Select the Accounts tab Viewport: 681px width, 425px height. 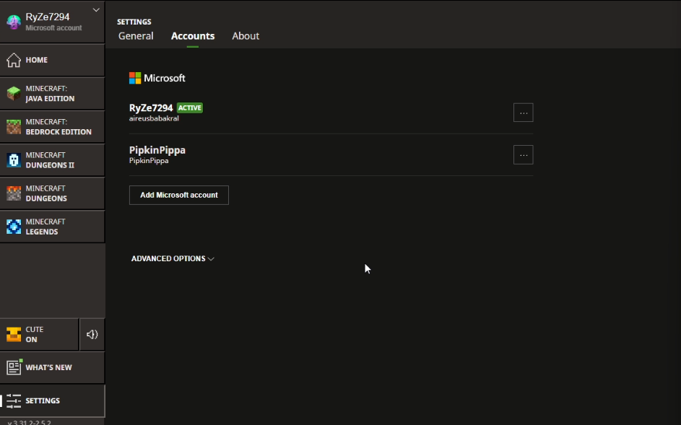point(193,36)
